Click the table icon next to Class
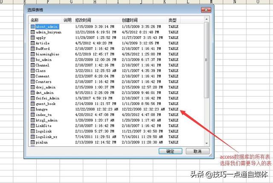Screen dimensions: 273x183 [x=32, y=70]
